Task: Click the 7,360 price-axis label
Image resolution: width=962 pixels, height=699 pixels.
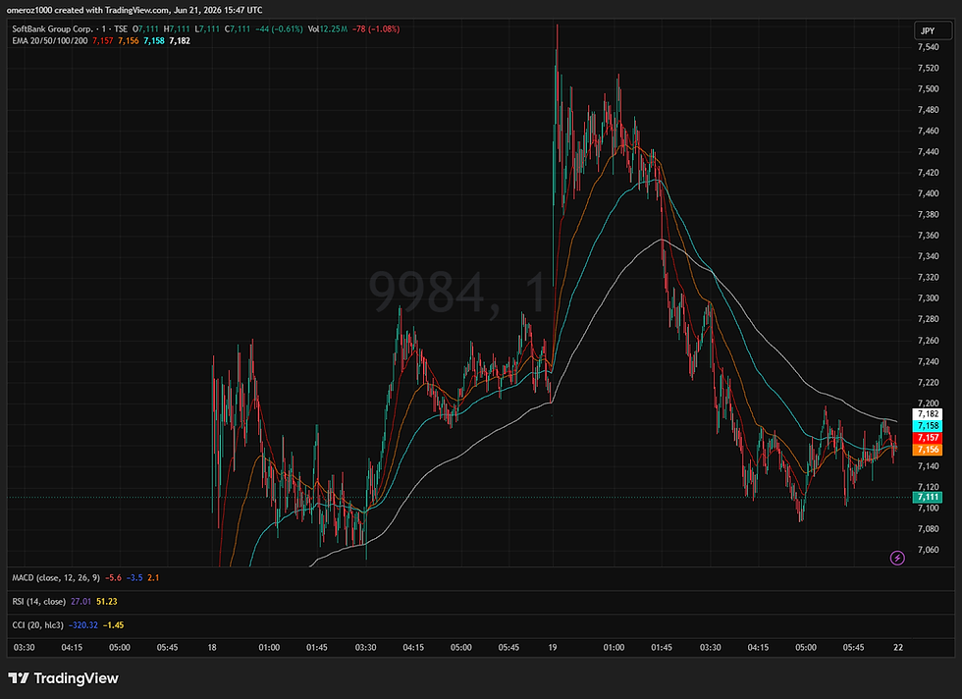Action: click(x=928, y=236)
